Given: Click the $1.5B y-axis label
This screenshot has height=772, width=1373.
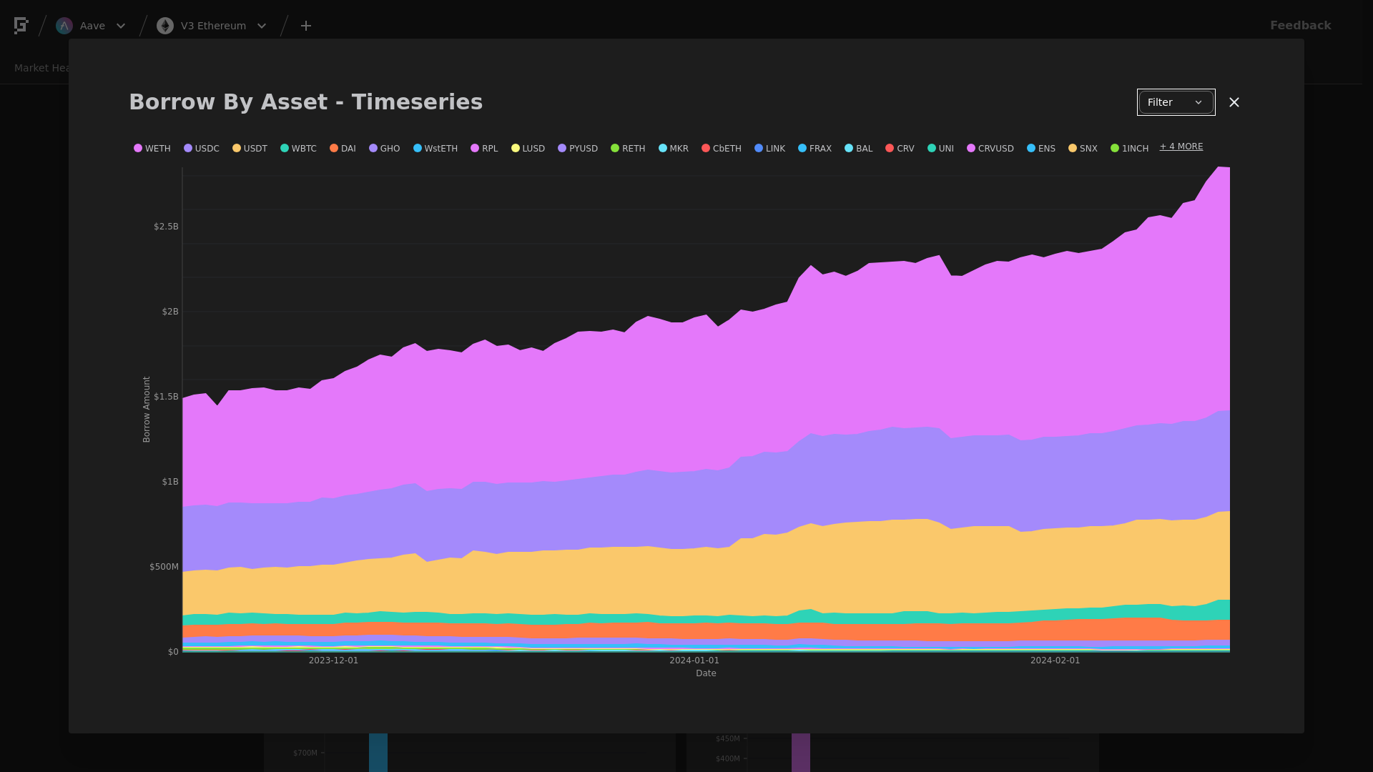Looking at the screenshot, I should [x=166, y=397].
